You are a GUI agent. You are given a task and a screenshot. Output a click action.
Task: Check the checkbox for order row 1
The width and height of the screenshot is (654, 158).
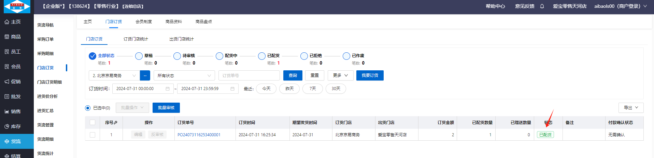click(x=93, y=135)
